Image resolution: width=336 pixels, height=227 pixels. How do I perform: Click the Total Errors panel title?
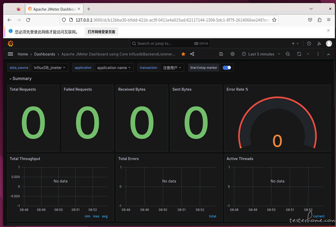pyautogui.click(x=128, y=159)
